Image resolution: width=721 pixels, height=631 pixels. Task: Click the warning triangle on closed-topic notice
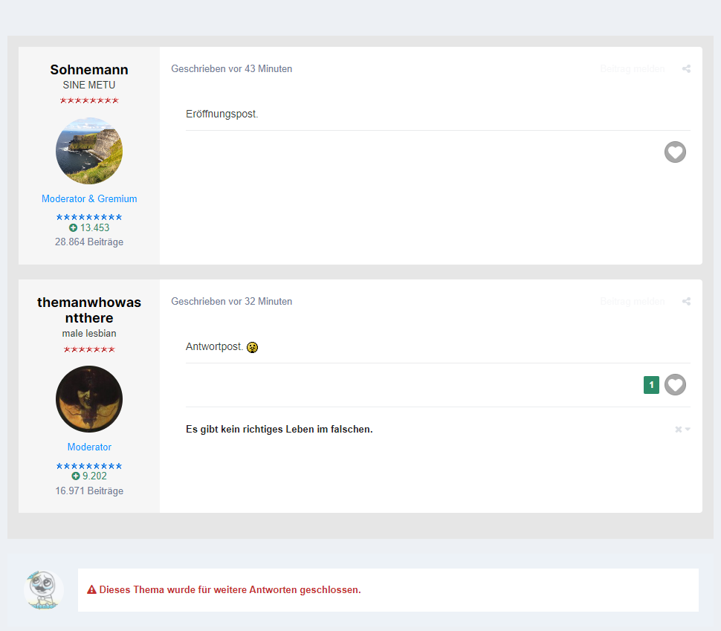point(91,589)
